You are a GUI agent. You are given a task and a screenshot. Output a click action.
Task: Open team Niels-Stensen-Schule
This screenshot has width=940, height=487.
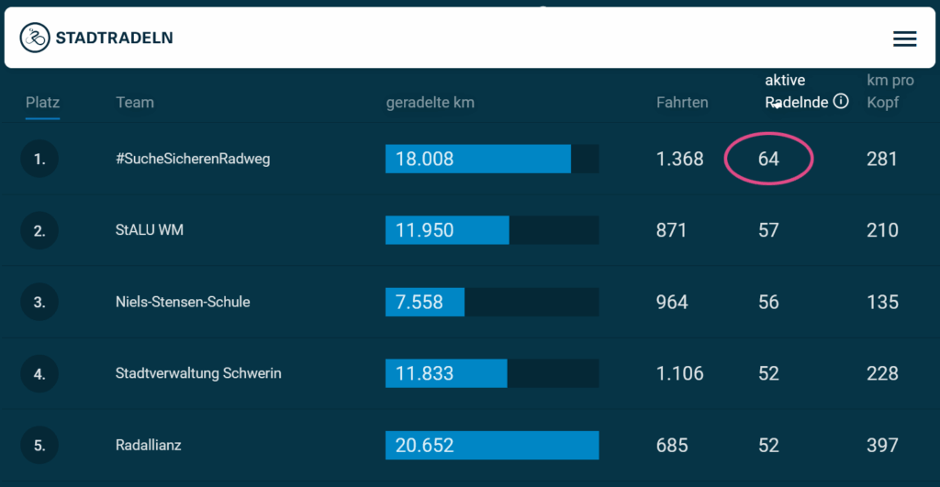183,302
